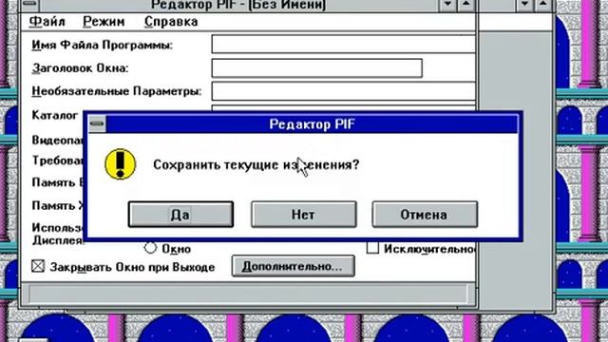Cancel the dialog with Отмена
The width and height of the screenshot is (608, 342).
click(x=425, y=214)
